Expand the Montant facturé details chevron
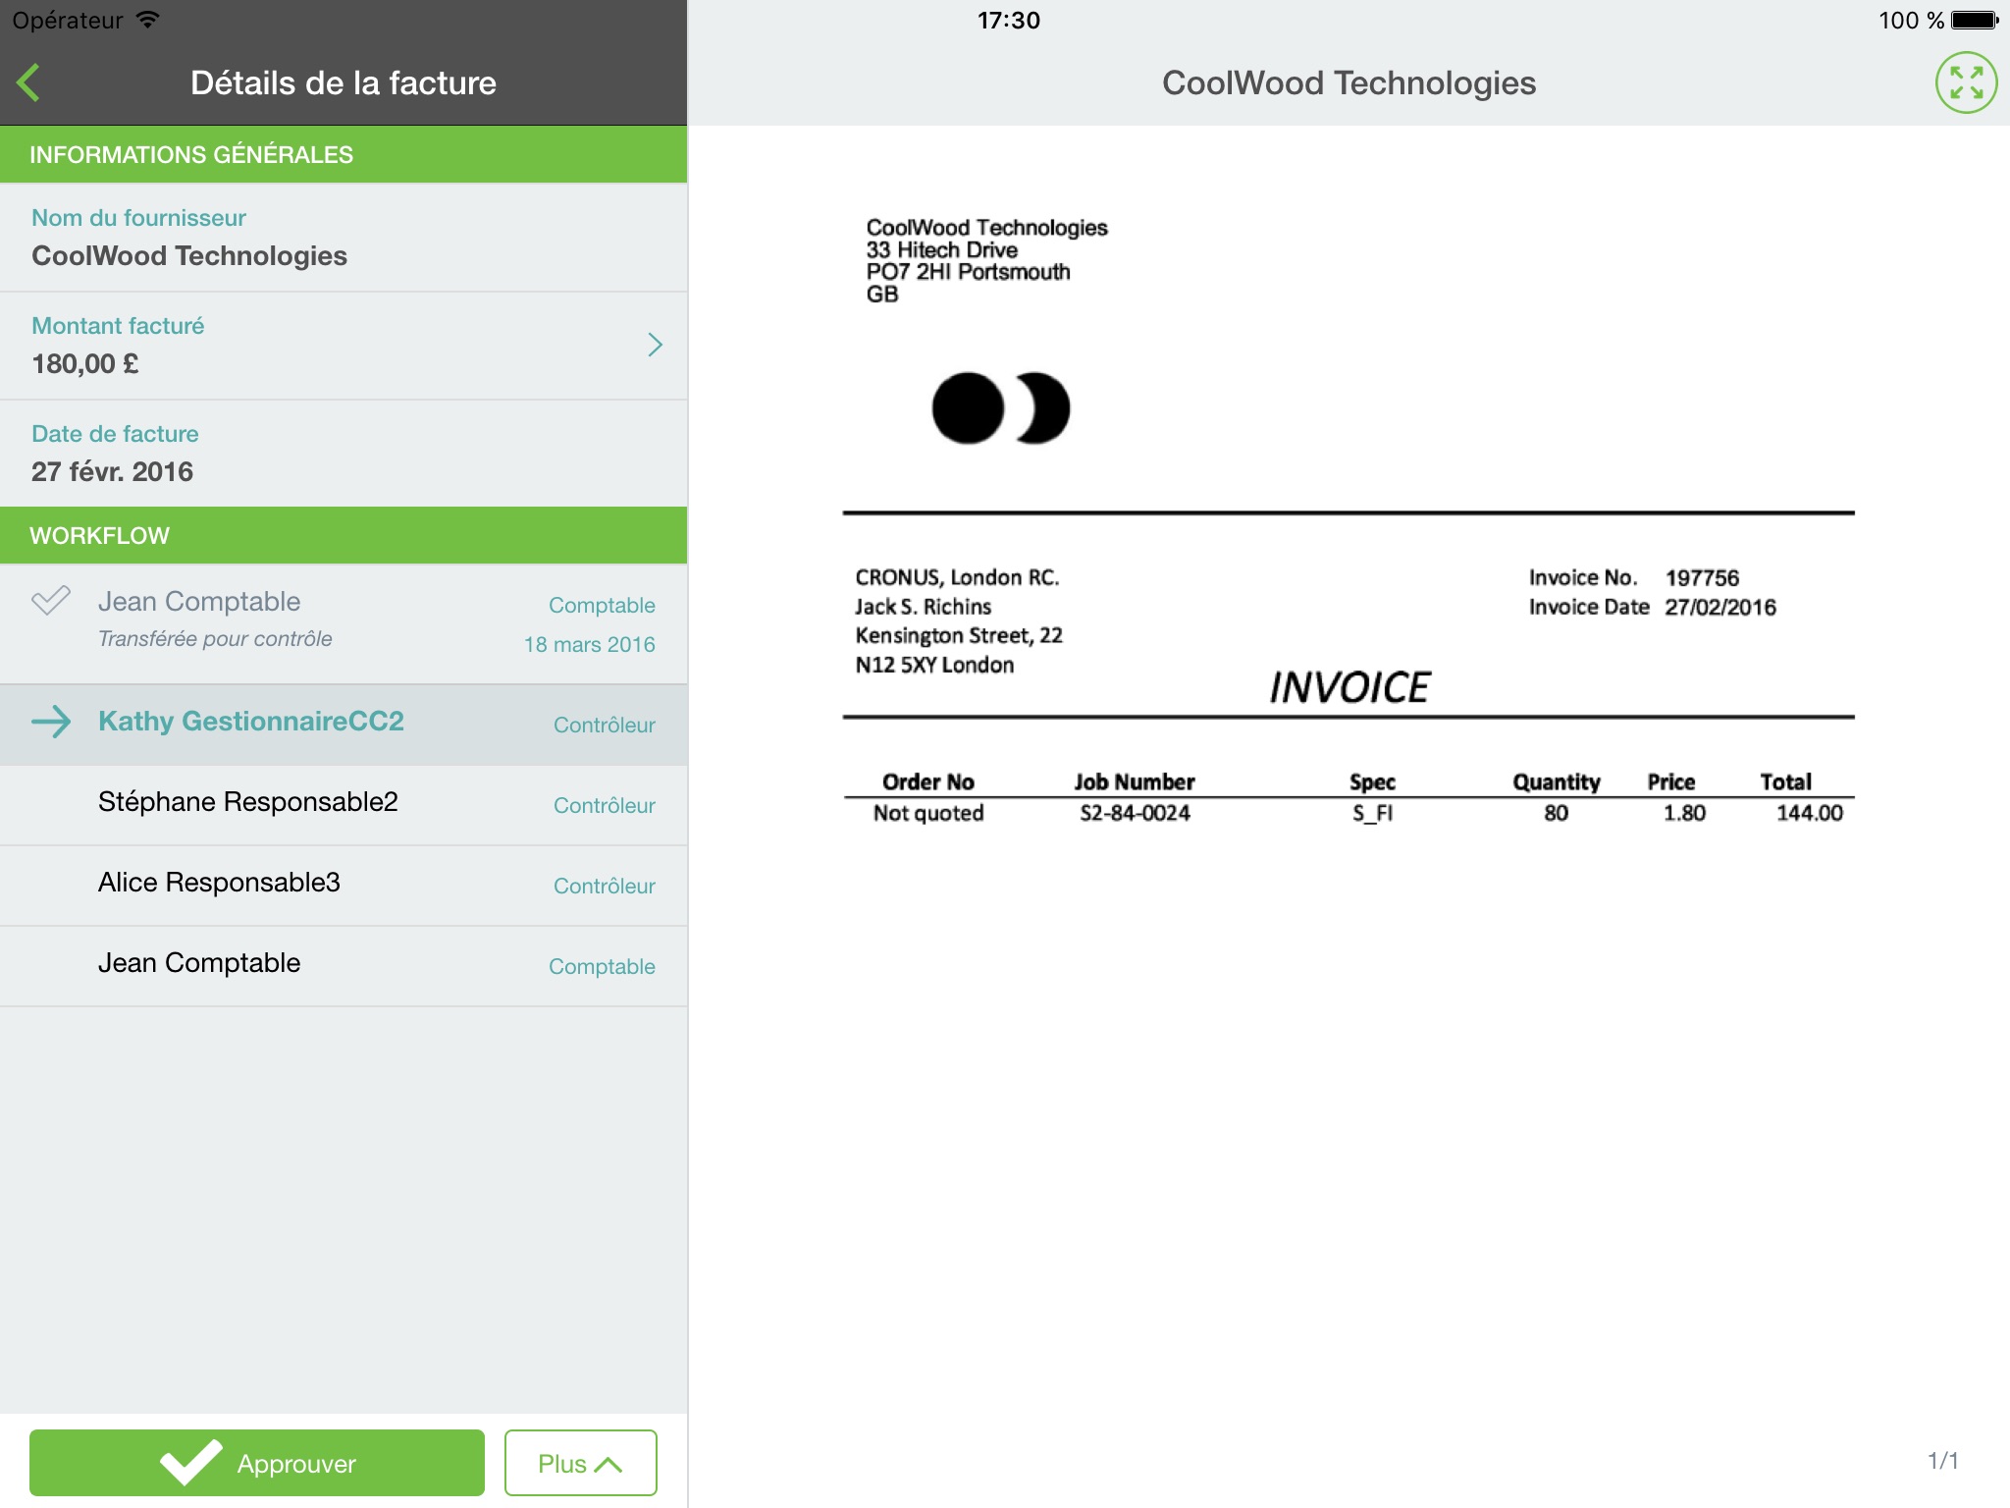The image size is (2010, 1508). tap(655, 345)
